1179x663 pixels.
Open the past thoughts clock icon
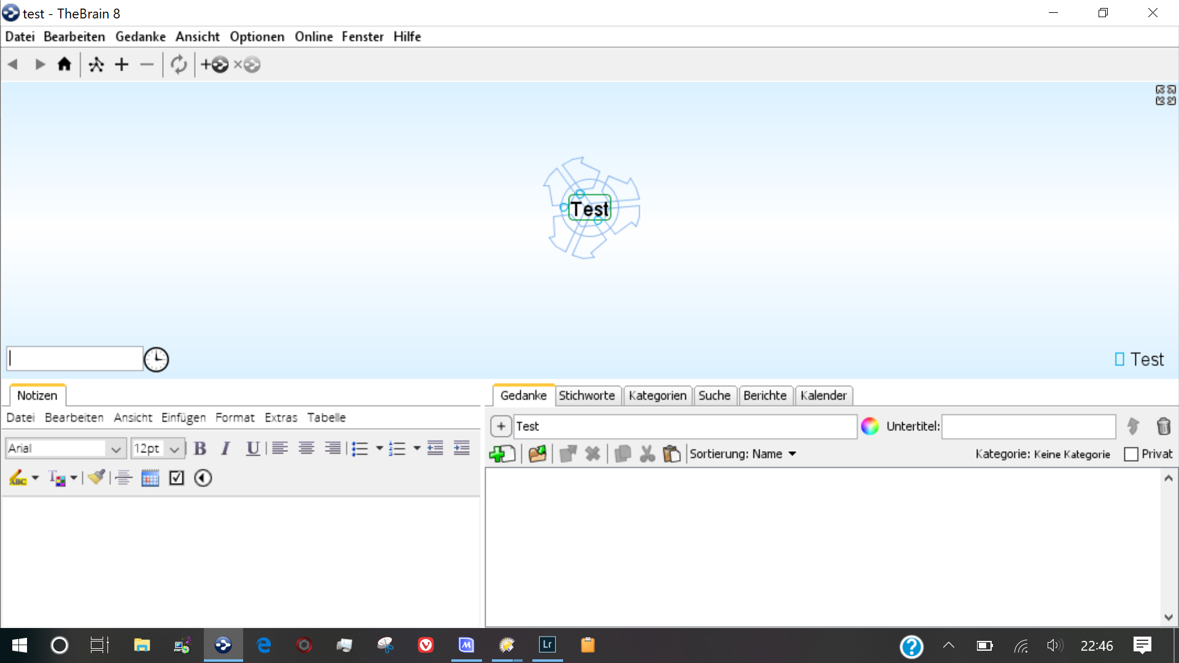click(156, 360)
